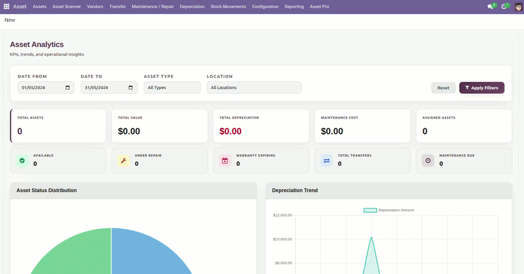Click the Total Assets KPI card
The height and width of the screenshot is (274, 524).
pyautogui.click(x=58, y=126)
